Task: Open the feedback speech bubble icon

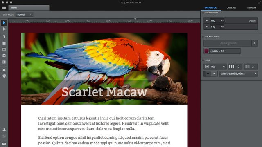Action: pos(4,144)
